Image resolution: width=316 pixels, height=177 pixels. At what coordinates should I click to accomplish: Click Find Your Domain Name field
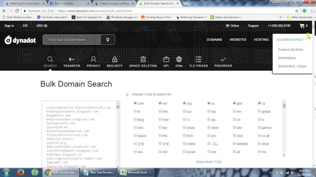coord(72,40)
